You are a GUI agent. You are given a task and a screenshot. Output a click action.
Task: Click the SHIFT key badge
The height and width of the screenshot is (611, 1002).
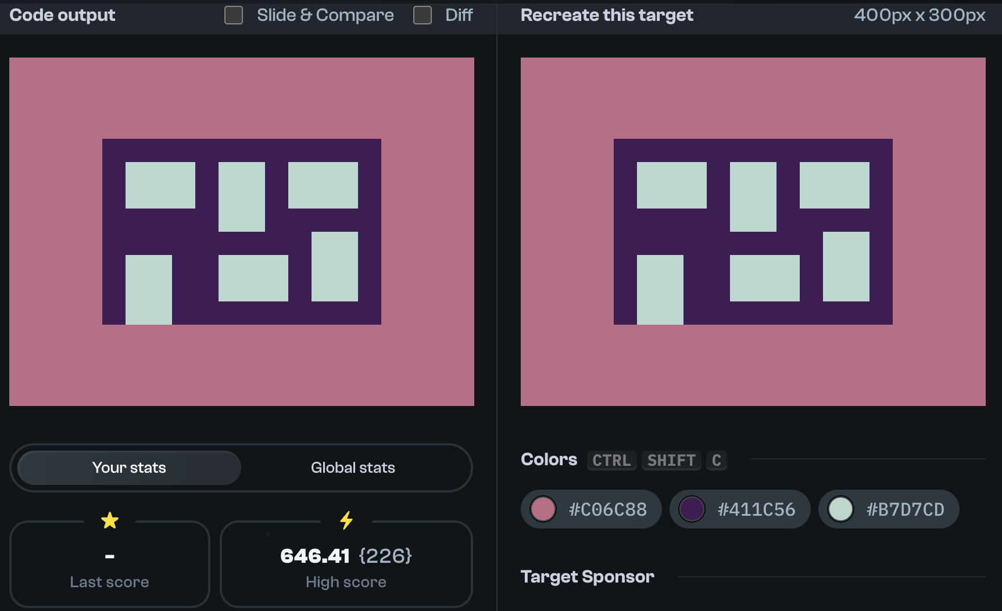pyautogui.click(x=671, y=461)
